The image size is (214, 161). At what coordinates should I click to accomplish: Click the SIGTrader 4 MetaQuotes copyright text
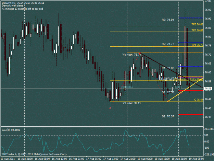click(x=34, y=154)
